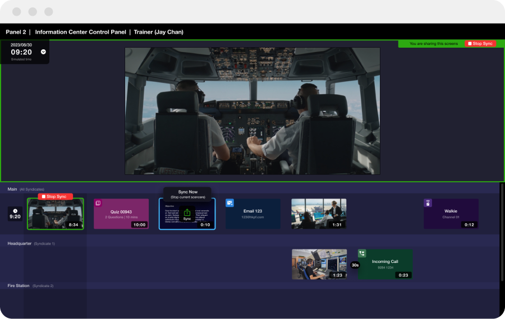This screenshot has width=505, height=319.
Task: Click the simulated time 09:20 display
Action: coord(21,52)
